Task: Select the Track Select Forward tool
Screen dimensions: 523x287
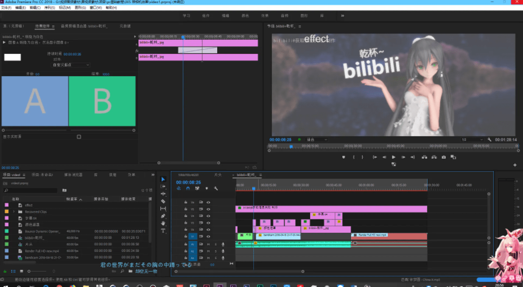Action: tap(163, 187)
